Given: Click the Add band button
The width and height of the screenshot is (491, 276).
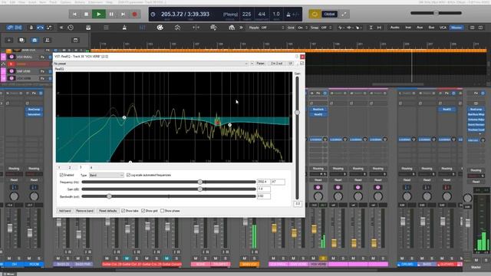Looking at the screenshot, I should pyautogui.click(x=64, y=211).
